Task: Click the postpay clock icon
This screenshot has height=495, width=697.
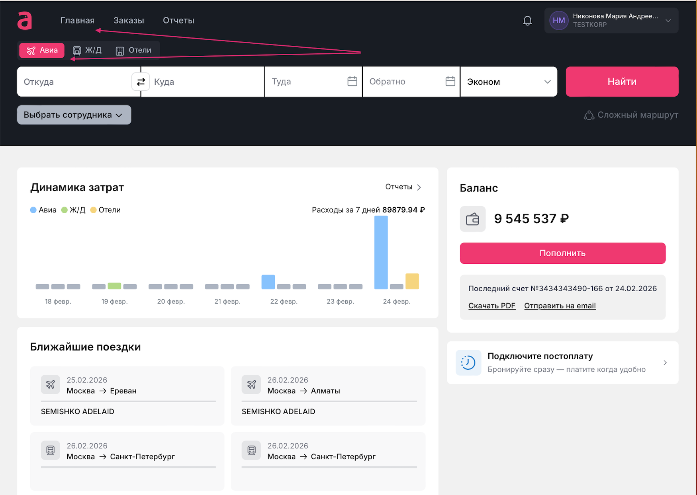Action: pyautogui.click(x=468, y=362)
